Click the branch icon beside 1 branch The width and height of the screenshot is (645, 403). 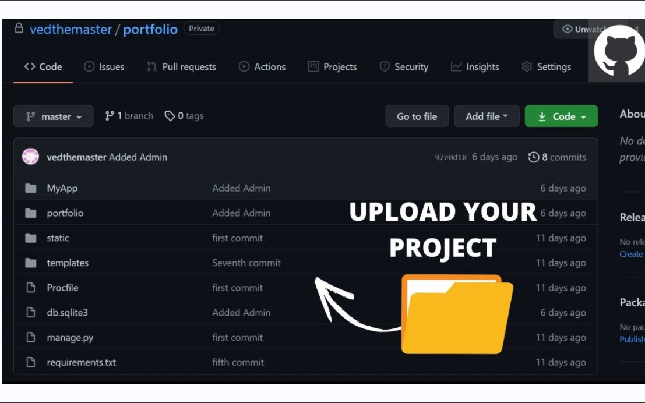pos(110,116)
